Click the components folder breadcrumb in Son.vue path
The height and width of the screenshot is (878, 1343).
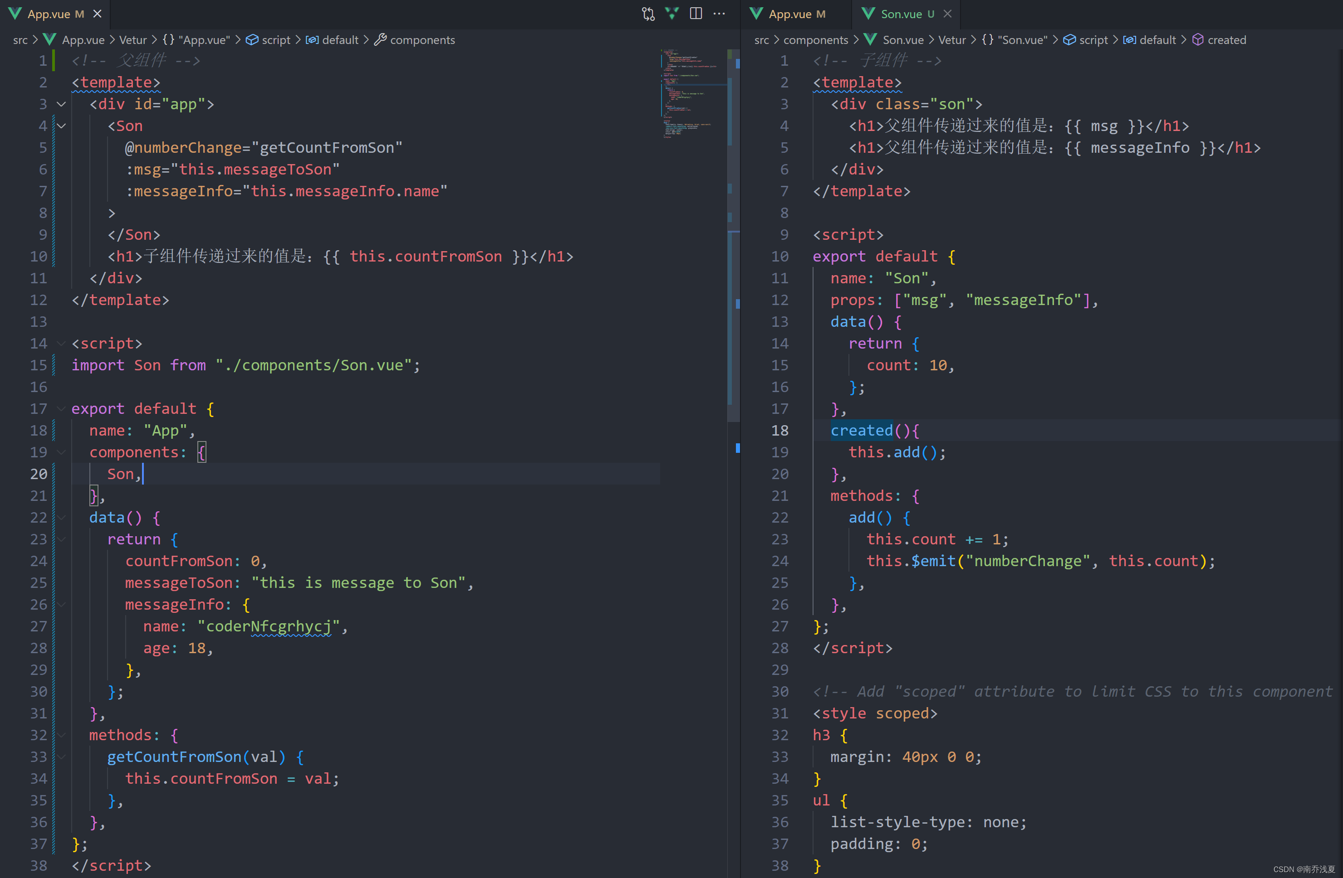click(815, 40)
